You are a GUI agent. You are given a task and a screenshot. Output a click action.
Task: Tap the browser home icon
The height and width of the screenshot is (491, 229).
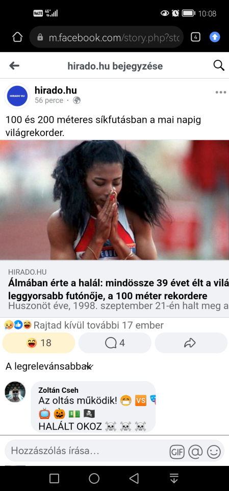coord(17,37)
